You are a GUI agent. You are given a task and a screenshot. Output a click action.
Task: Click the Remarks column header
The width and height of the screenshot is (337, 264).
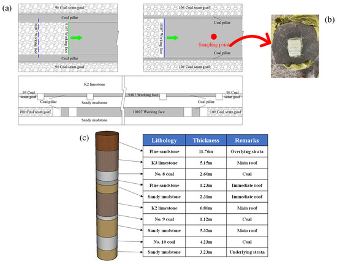247,140
